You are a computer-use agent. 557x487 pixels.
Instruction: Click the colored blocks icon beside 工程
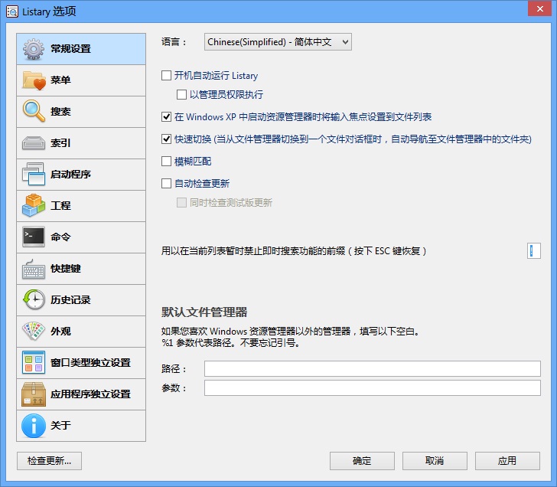point(34,206)
